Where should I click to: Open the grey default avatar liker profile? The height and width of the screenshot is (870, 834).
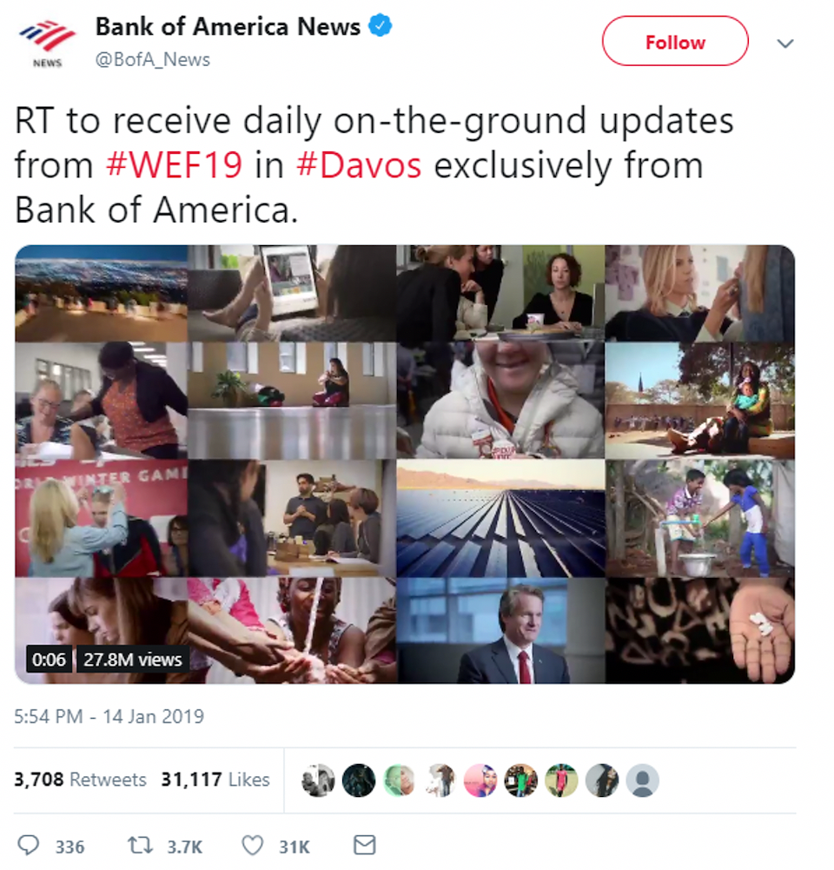point(642,780)
